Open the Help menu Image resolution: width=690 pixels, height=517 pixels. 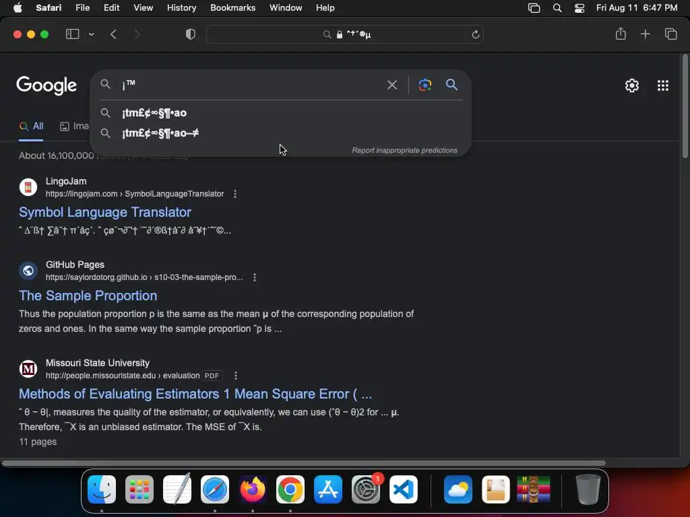pos(325,8)
